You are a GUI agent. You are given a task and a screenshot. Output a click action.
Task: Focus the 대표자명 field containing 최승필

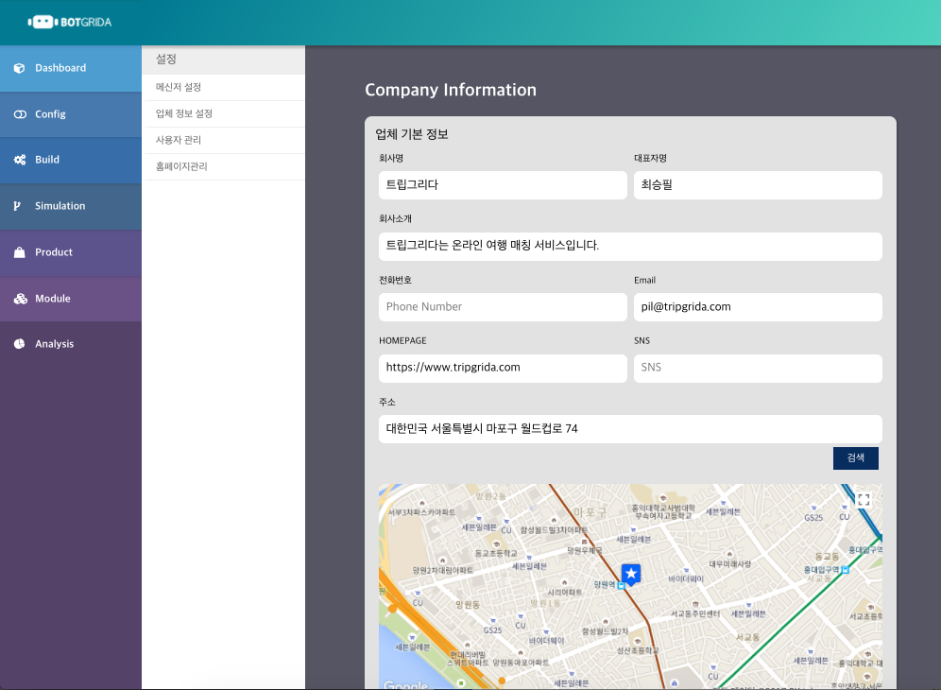[758, 185]
